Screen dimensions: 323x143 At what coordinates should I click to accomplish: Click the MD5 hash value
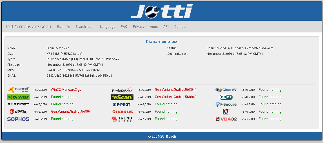pyautogui.click(x=73, y=70)
